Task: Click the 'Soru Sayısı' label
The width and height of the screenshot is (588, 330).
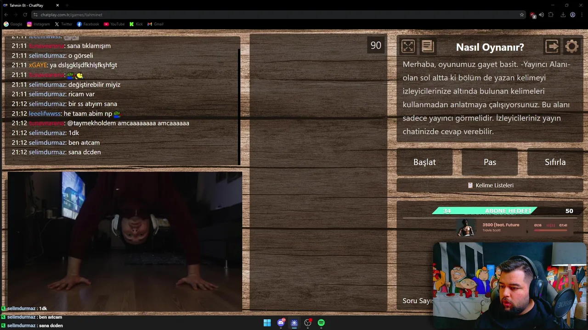Action: [418, 301]
